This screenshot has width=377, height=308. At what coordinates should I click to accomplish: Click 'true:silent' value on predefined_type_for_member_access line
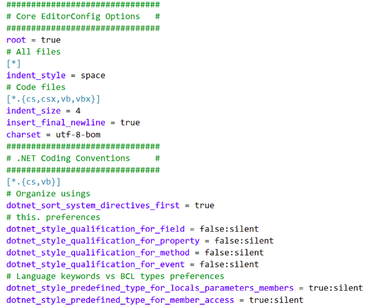point(276,300)
